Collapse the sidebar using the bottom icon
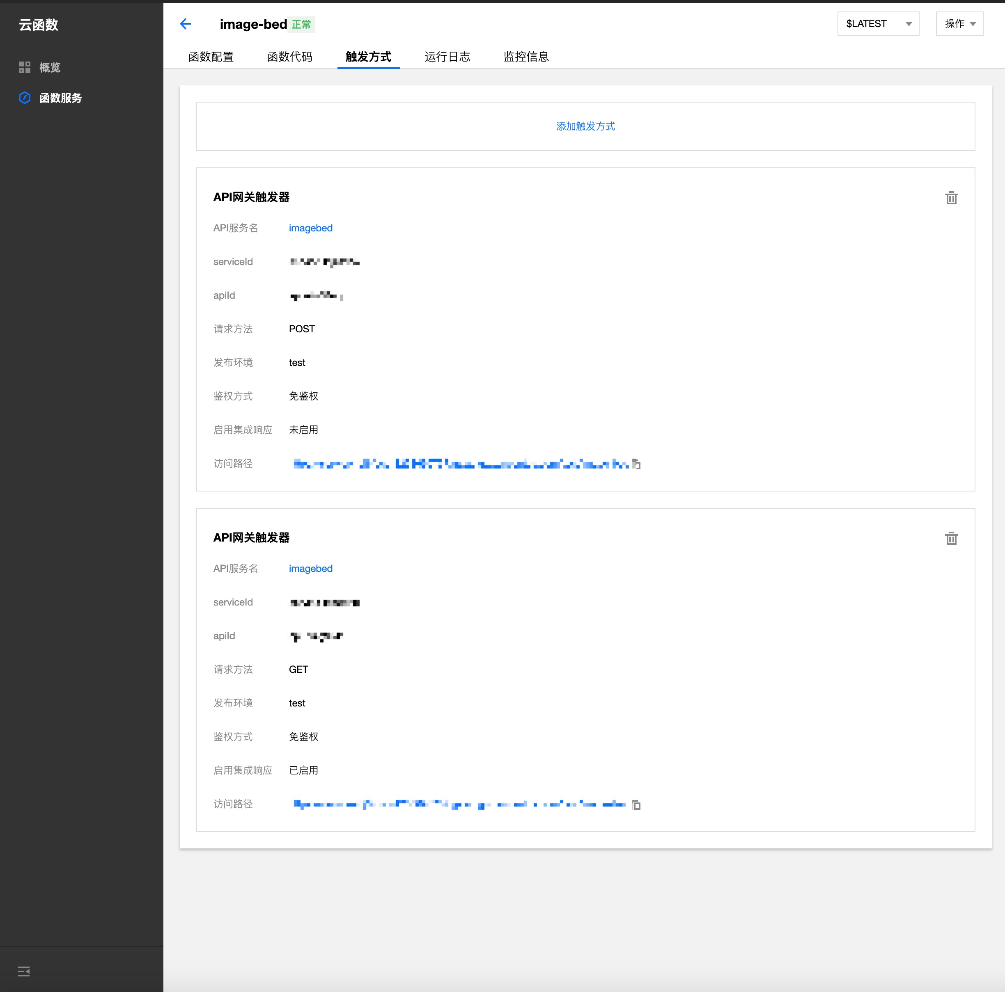1005x992 pixels. click(x=24, y=971)
